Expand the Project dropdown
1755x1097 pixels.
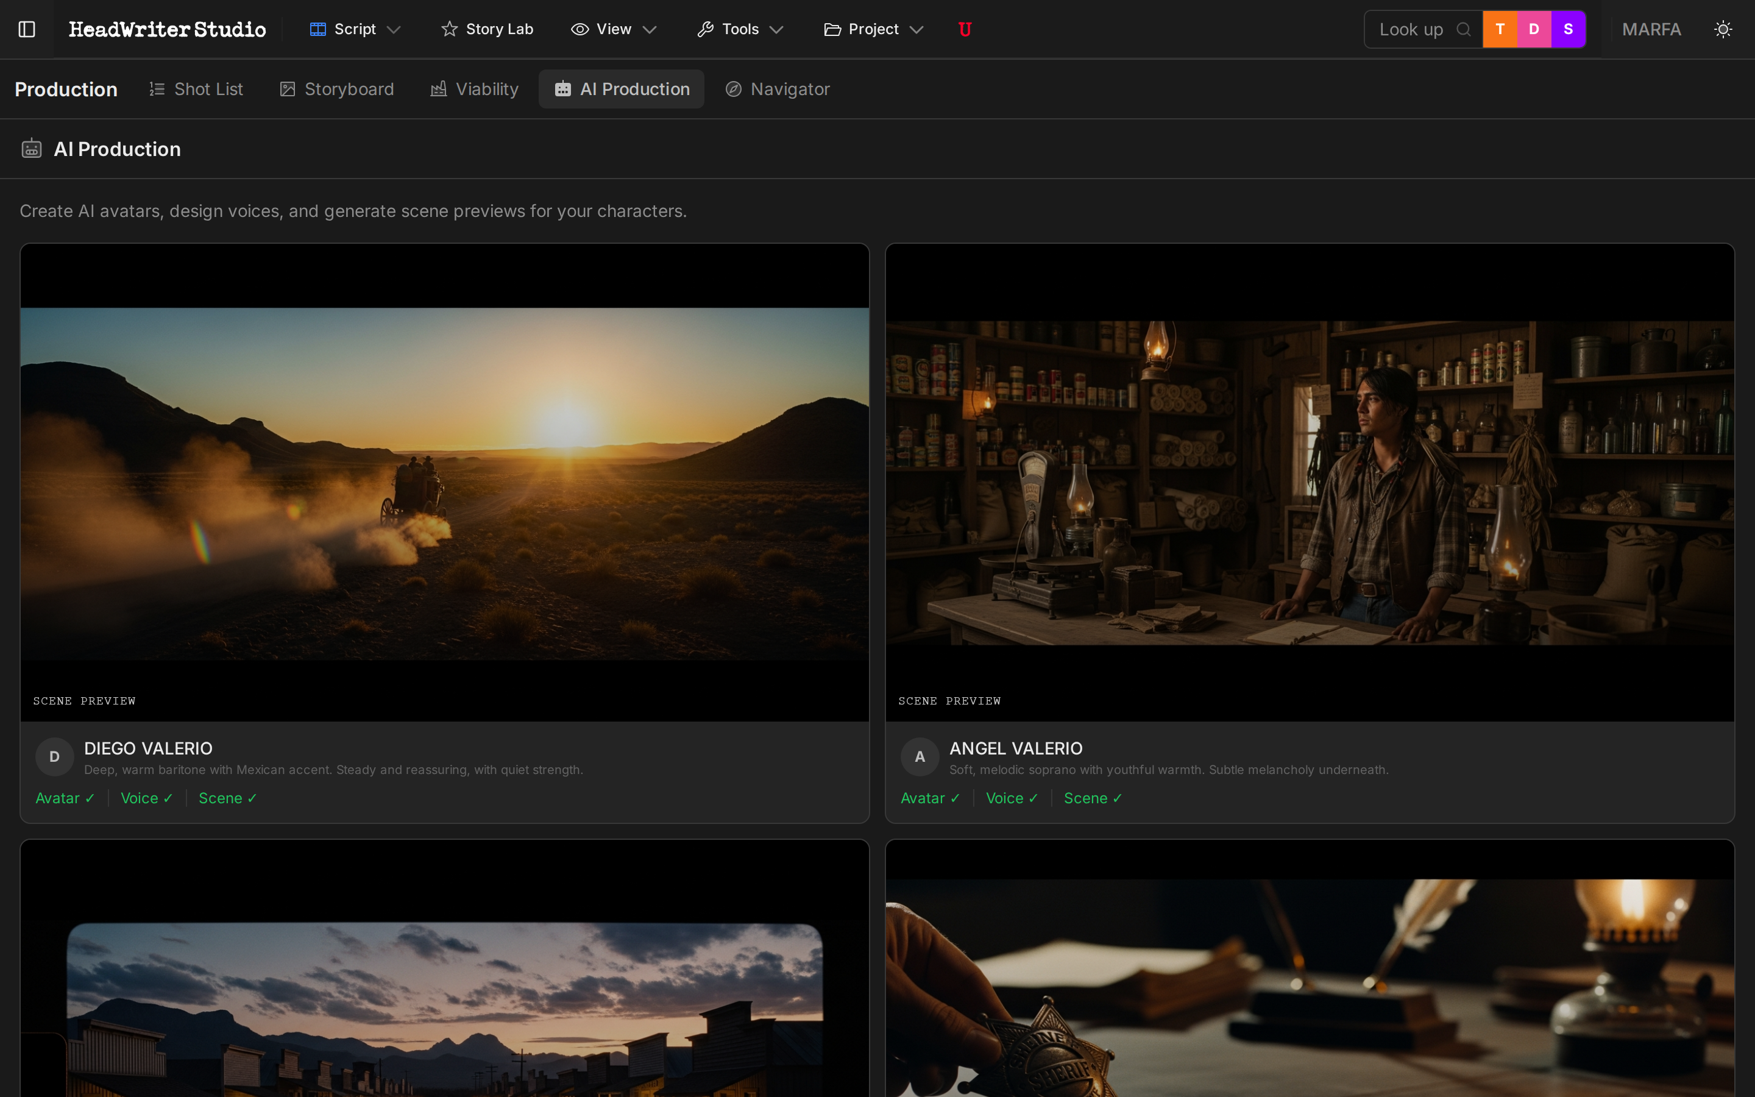click(x=916, y=29)
